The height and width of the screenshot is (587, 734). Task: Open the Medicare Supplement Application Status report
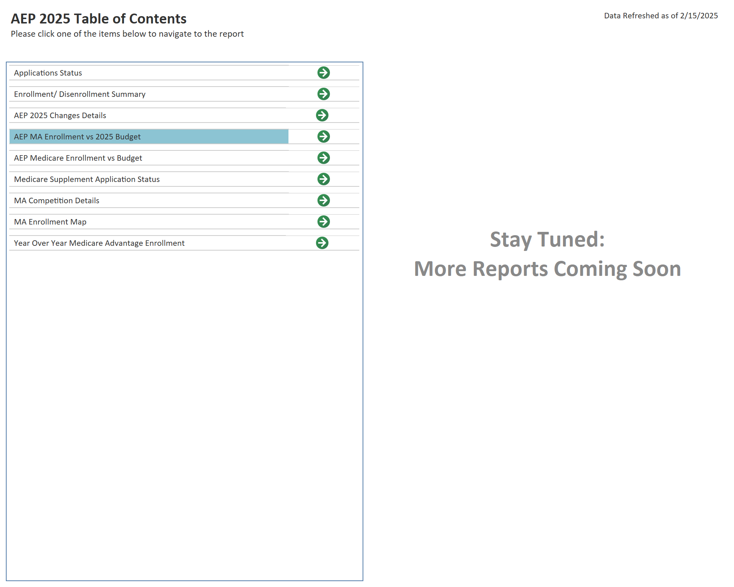[87, 179]
